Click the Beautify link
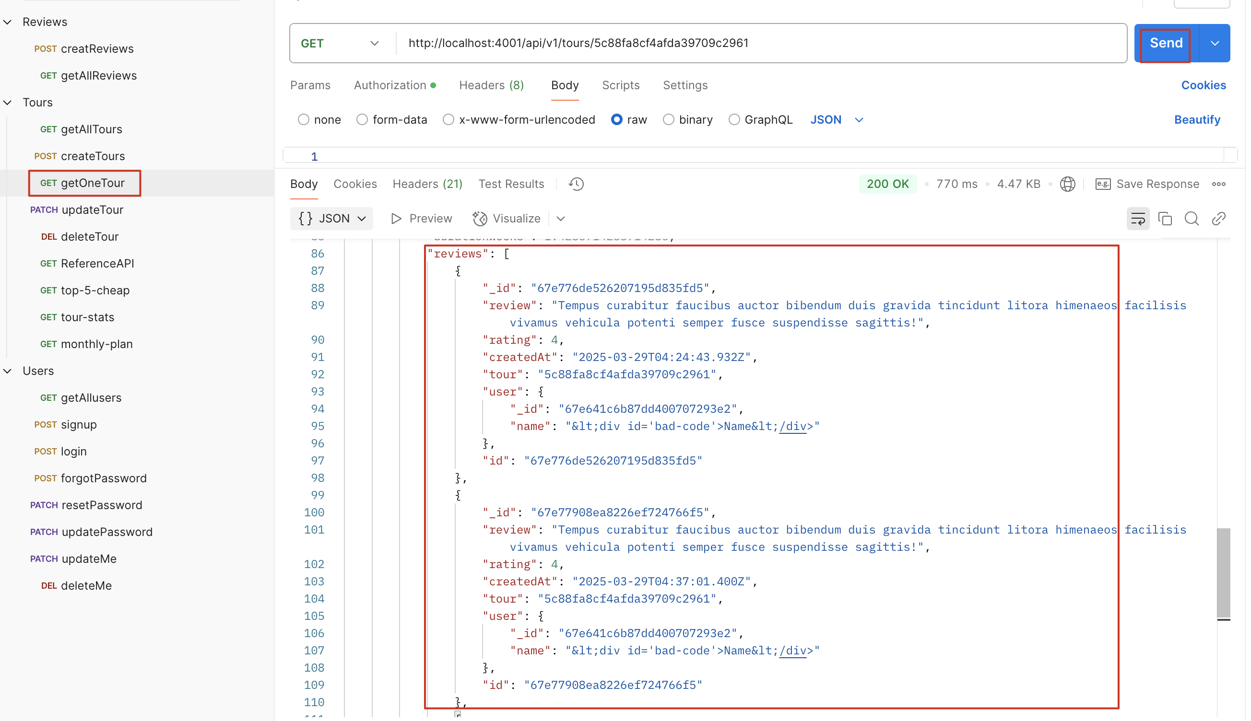The image size is (1251, 721). pyautogui.click(x=1196, y=120)
